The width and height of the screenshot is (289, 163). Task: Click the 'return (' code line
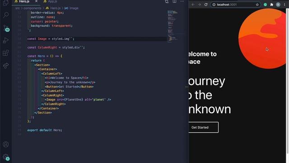[x=38, y=60]
